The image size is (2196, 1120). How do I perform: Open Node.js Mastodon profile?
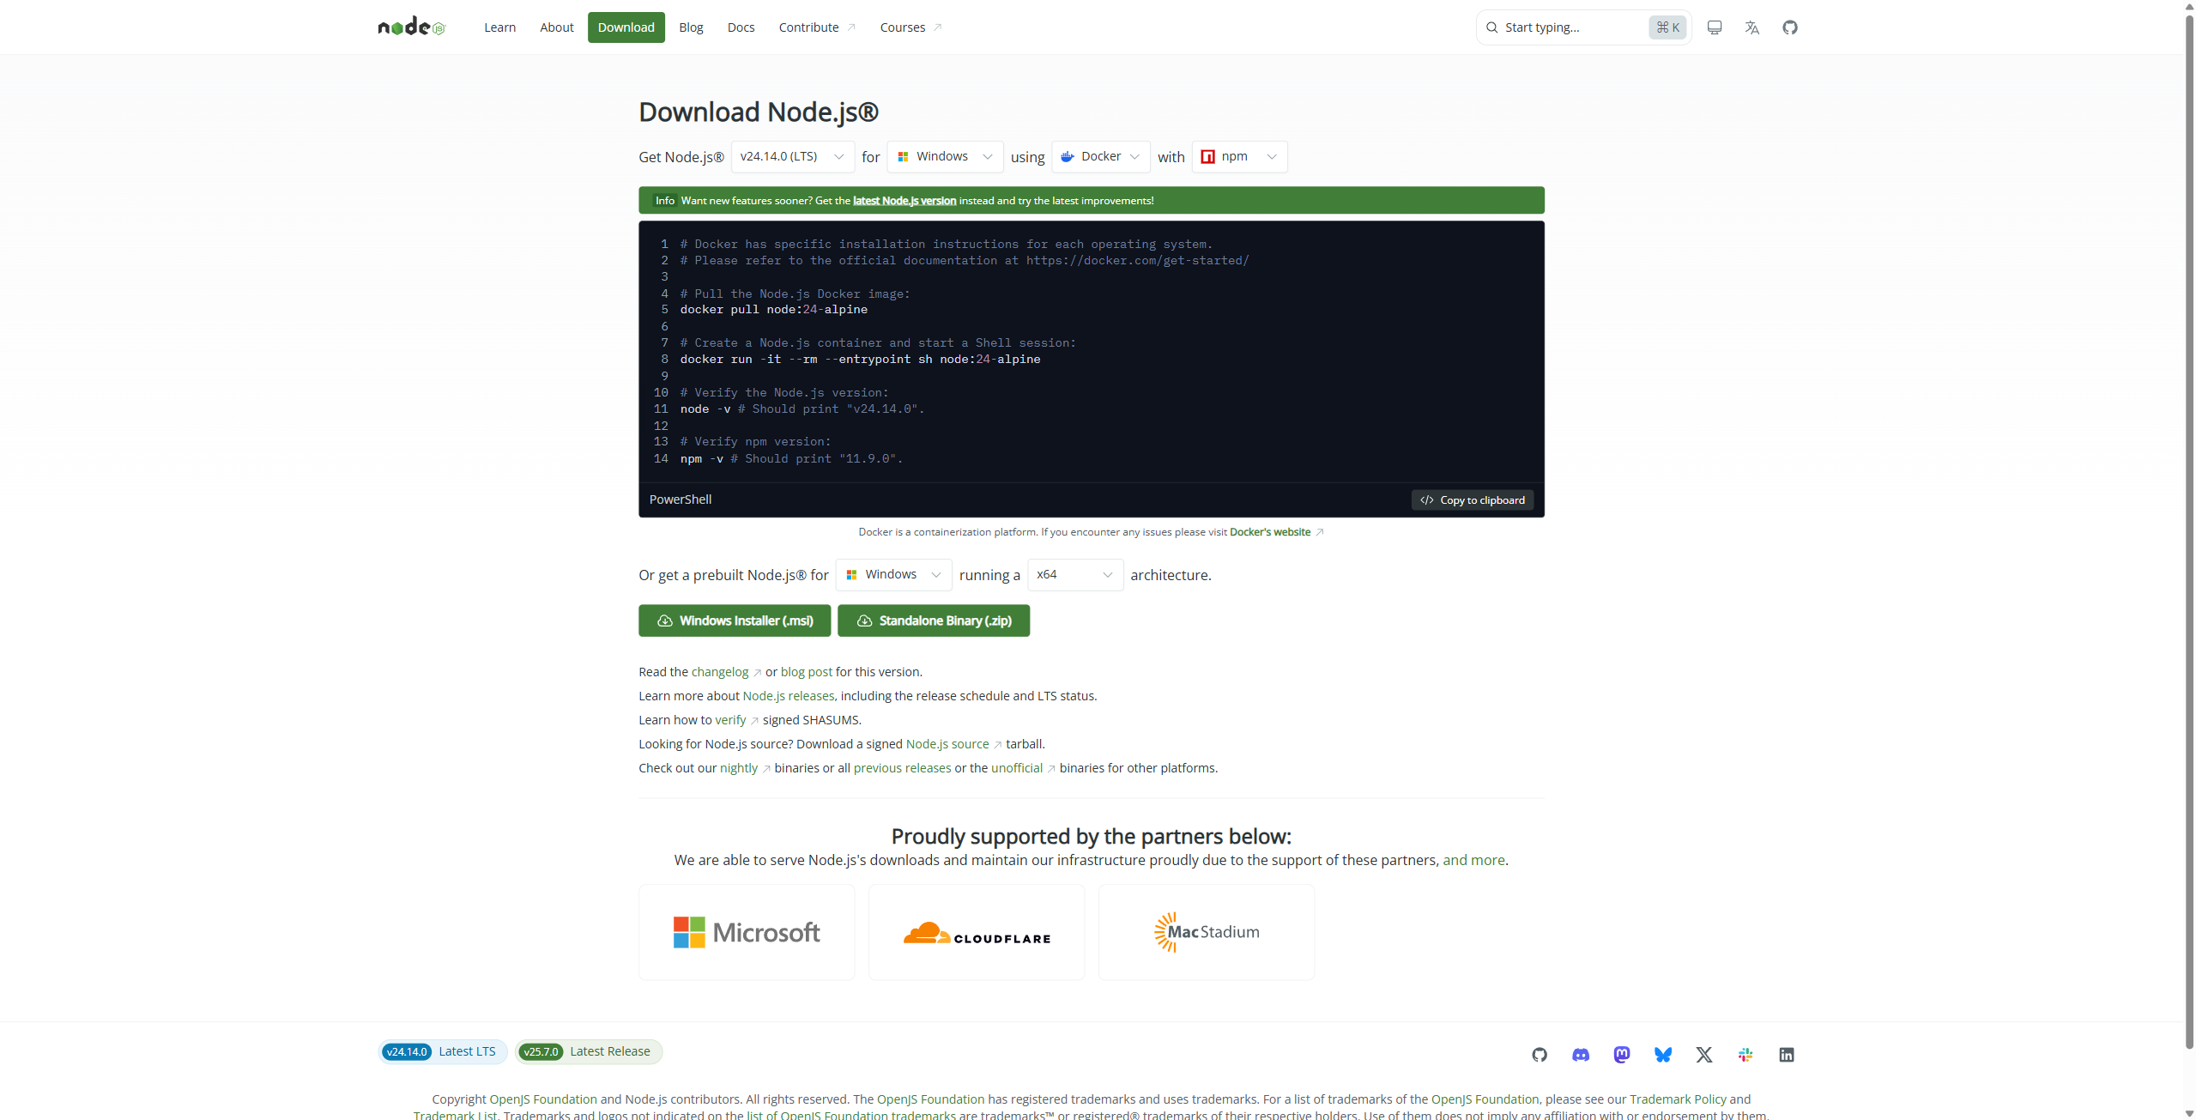pyautogui.click(x=1621, y=1054)
